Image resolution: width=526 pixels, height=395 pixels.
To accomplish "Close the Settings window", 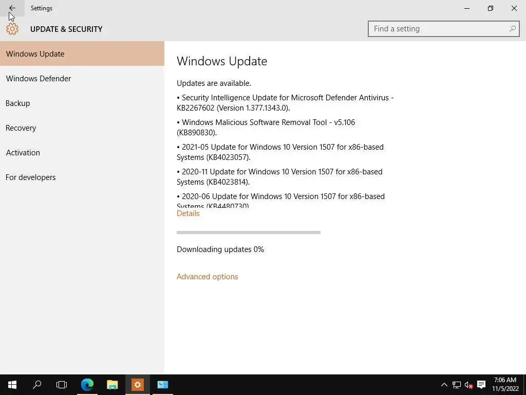I will coord(514,8).
